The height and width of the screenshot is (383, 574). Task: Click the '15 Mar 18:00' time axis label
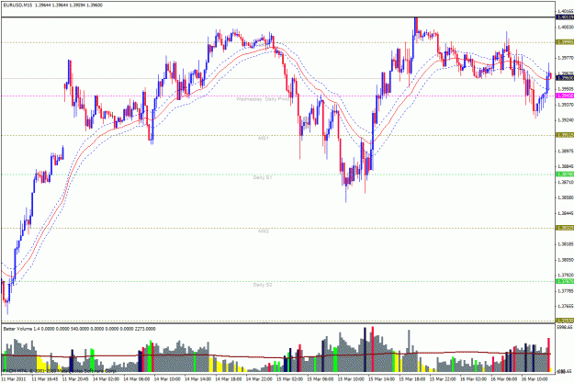tap(412, 379)
